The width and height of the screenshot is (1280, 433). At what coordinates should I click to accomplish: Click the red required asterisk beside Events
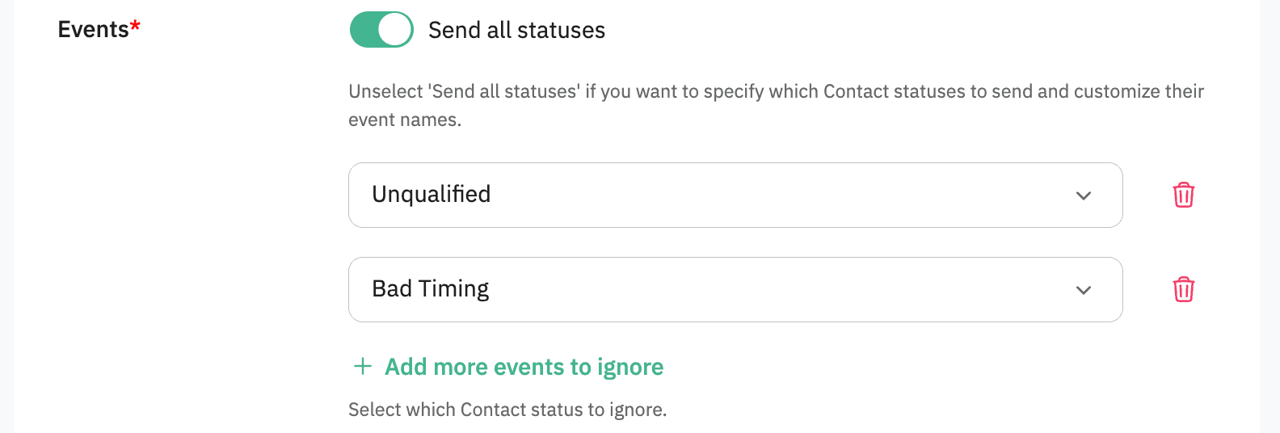(x=135, y=26)
